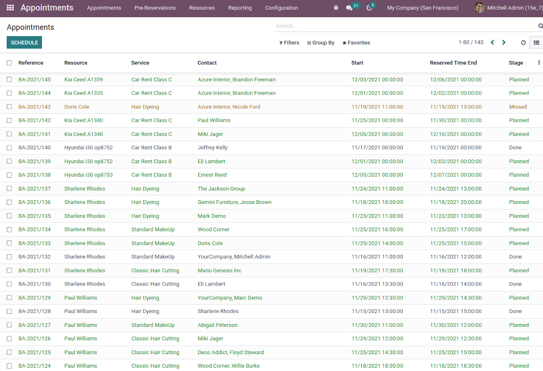Open the activities clock icon with 5 badge
The image size is (543, 371).
tap(369, 8)
